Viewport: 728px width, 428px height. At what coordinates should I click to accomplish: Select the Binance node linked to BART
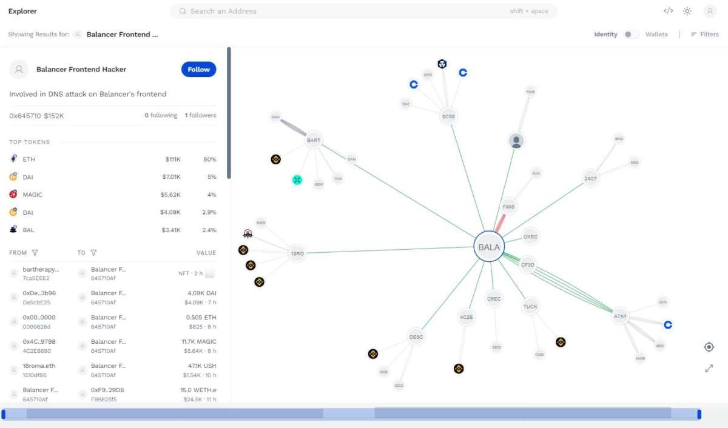pyautogui.click(x=275, y=159)
